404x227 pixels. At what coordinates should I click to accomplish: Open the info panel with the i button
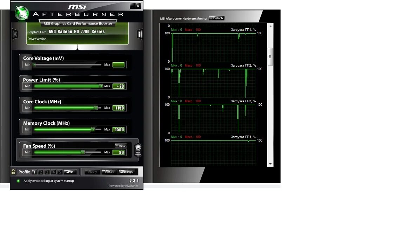point(140,34)
